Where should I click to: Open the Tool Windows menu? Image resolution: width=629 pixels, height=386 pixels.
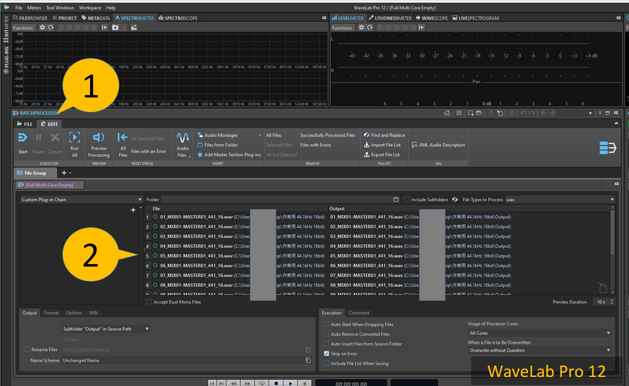coord(60,8)
